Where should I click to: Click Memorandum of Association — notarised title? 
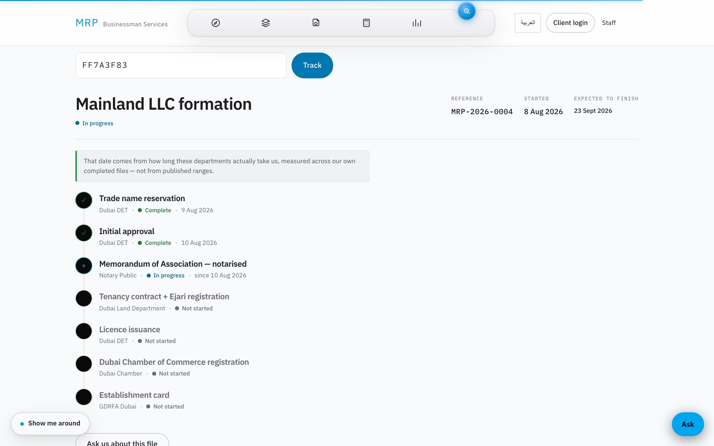pos(173,264)
